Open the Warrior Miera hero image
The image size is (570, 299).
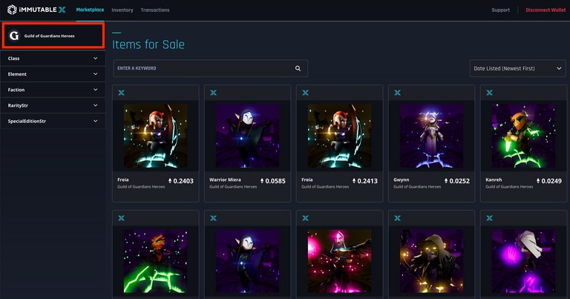tap(248, 136)
